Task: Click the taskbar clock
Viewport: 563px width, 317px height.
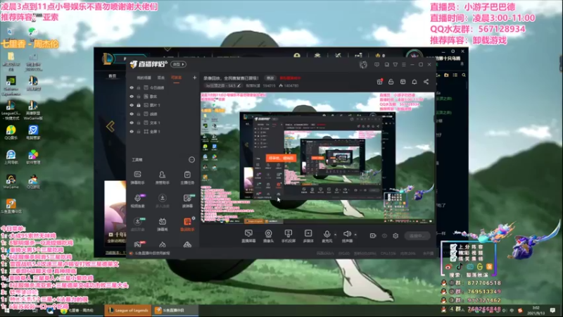Action: [x=536, y=310]
